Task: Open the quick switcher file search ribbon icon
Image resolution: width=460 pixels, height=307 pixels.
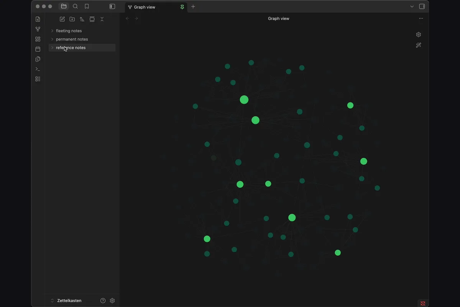Action: pos(38,19)
